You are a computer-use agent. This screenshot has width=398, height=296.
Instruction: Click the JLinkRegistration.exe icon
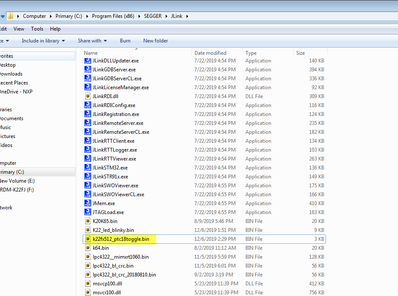click(x=88, y=114)
